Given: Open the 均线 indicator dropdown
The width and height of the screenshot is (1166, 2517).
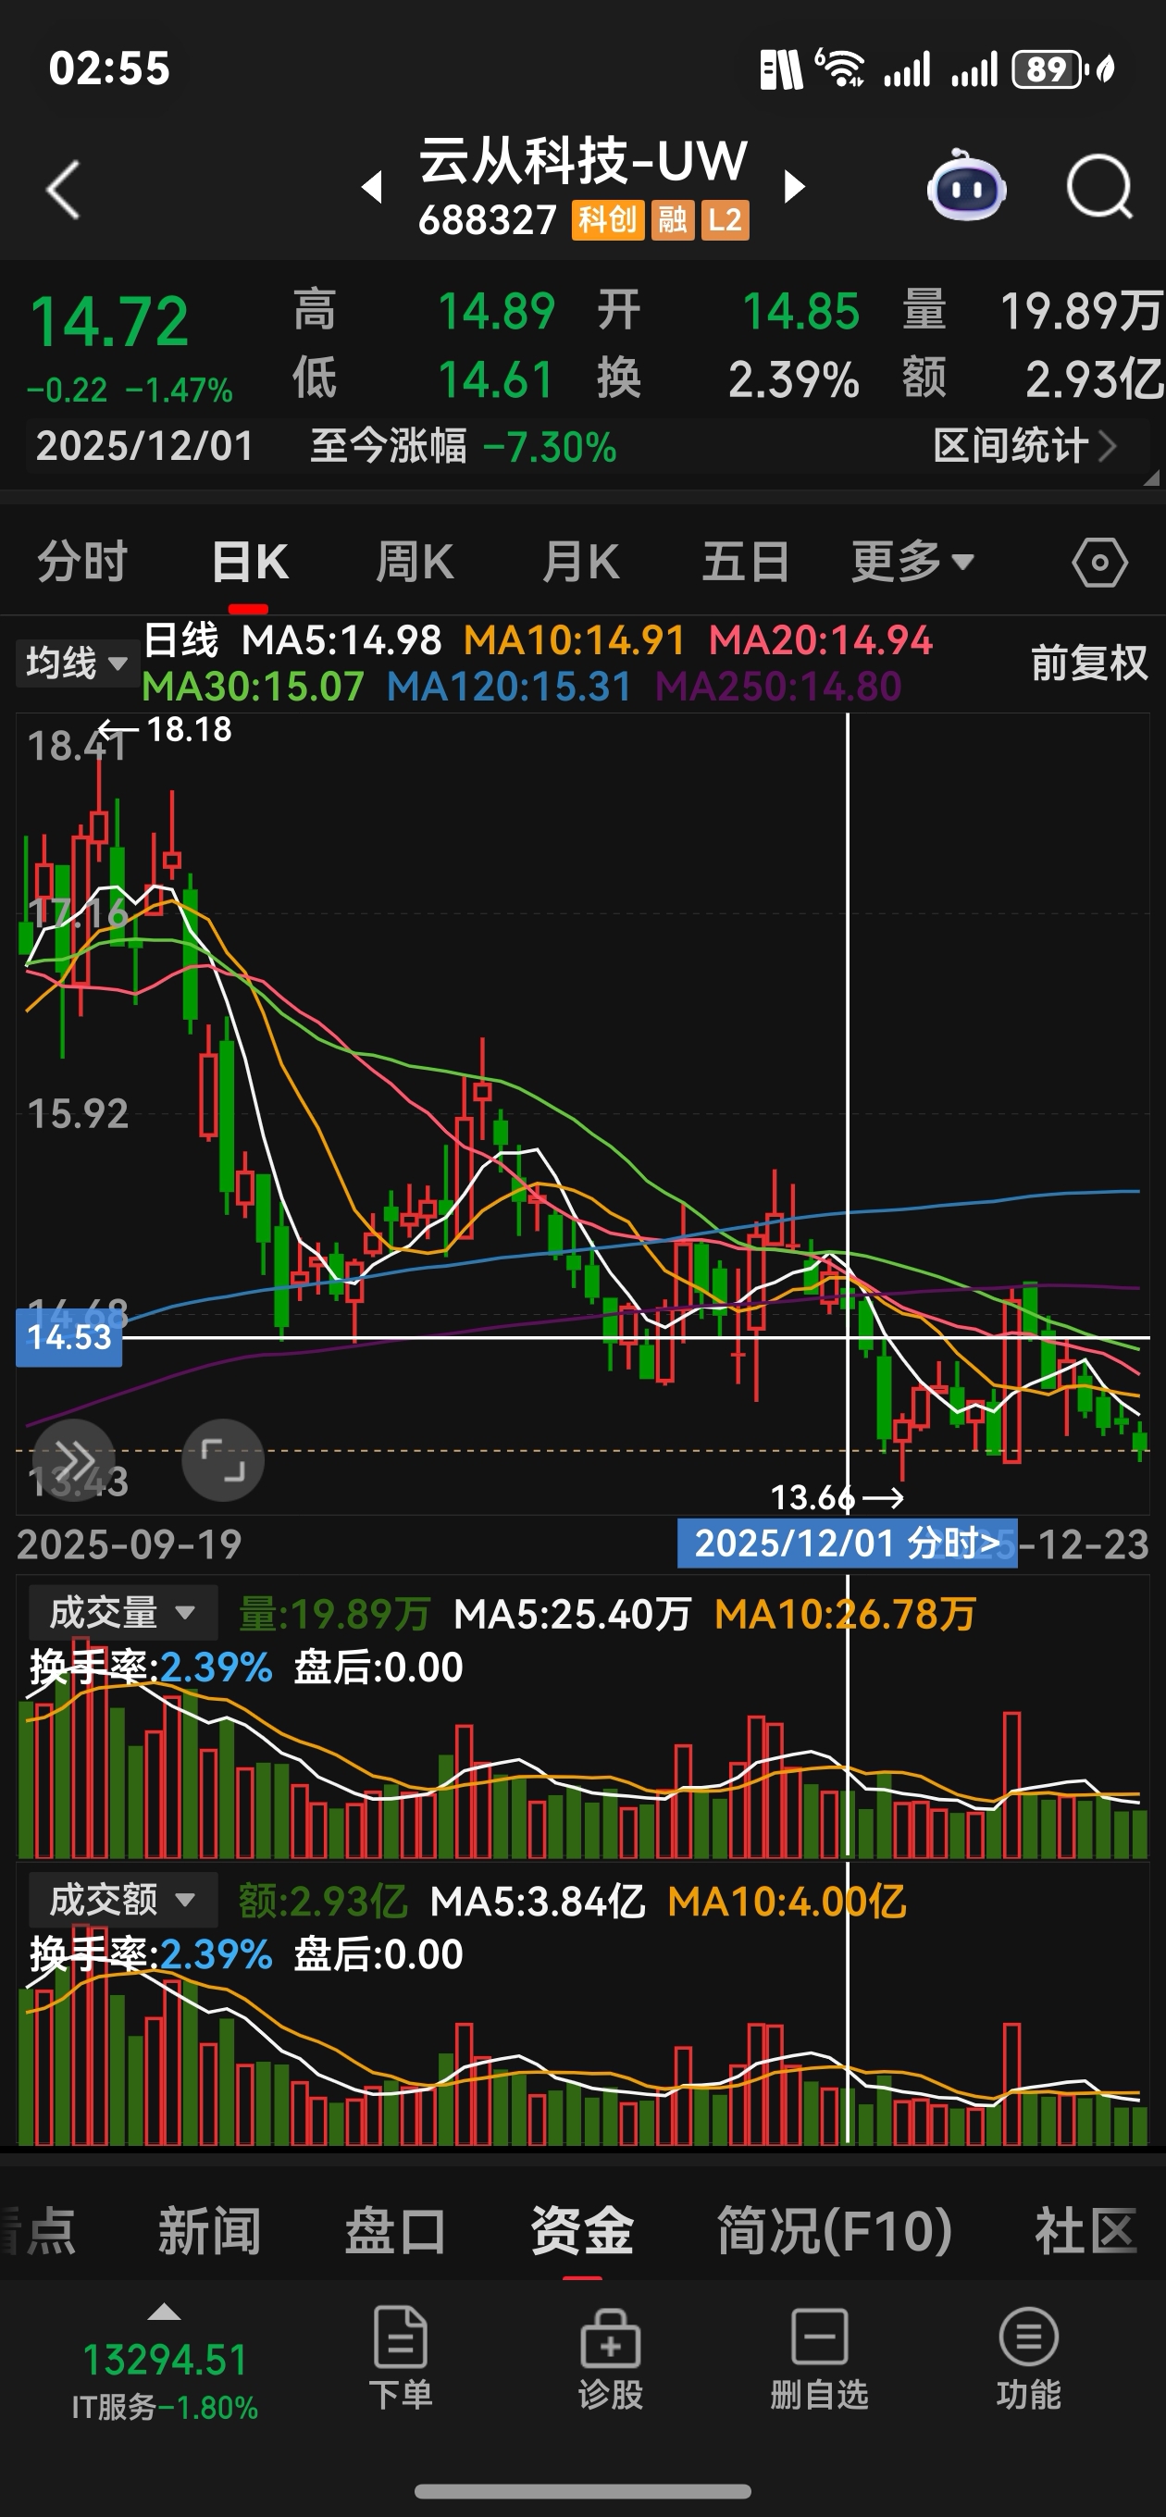Looking at the screenshot, I should (76, 663).
